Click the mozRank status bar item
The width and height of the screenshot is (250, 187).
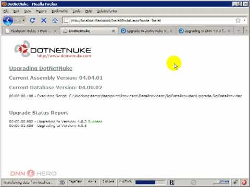point(125,181)
